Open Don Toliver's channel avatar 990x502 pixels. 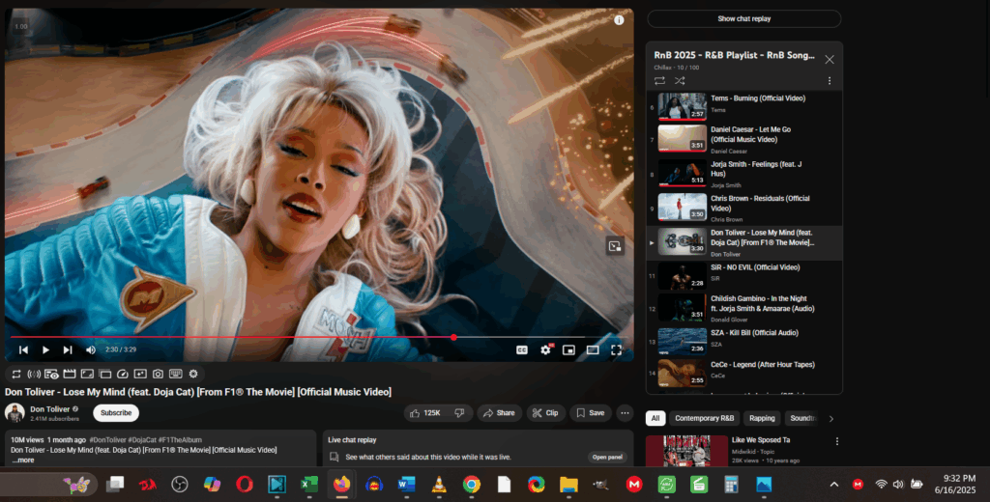pos(15,413)
